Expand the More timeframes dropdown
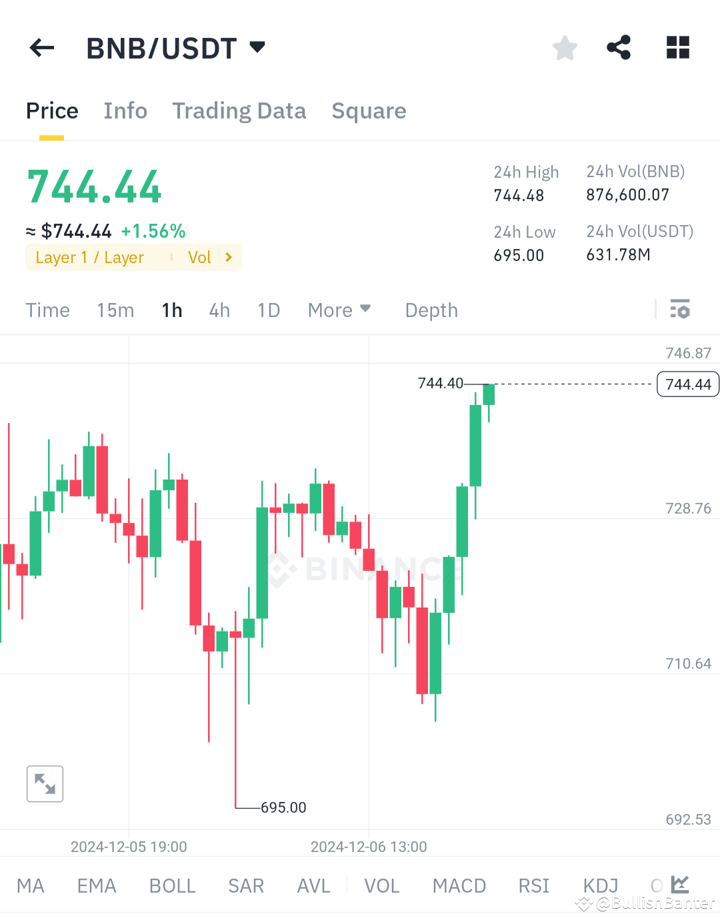Screen dimensions: 720x918 pyautogui.click(x=339, y=310)
